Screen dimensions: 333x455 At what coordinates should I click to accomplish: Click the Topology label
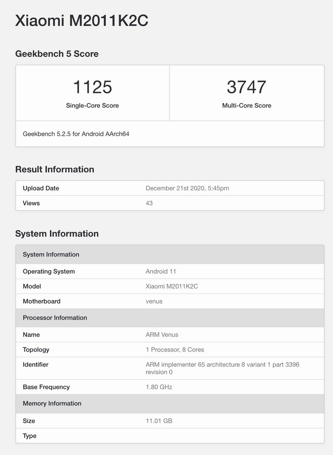tap(36, 349)
